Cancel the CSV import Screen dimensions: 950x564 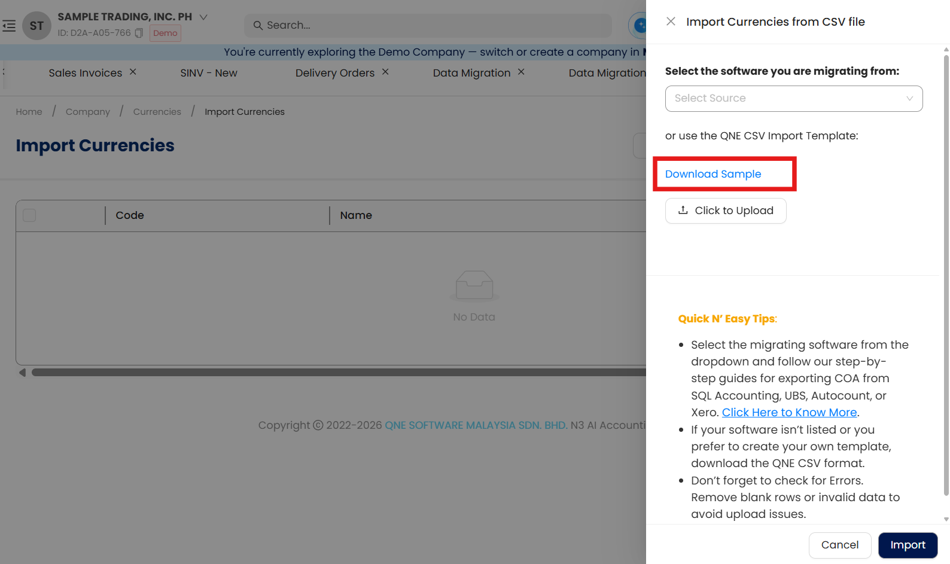839,545
